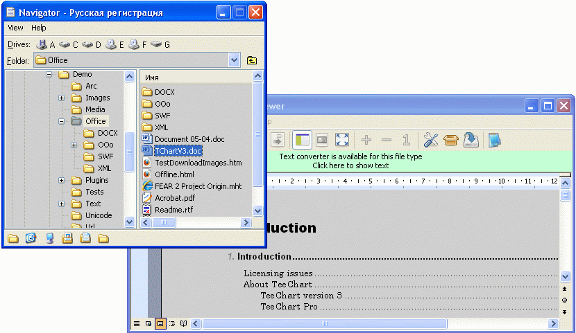Open the View menu in Navigator

point(15,28)
